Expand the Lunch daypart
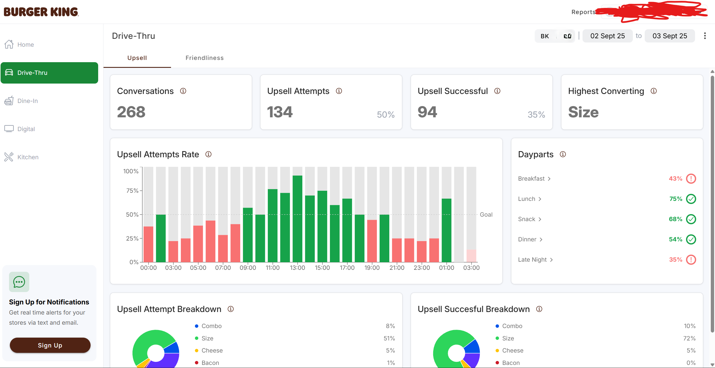This screenshot has width=715, height=368. coord(530,199)
